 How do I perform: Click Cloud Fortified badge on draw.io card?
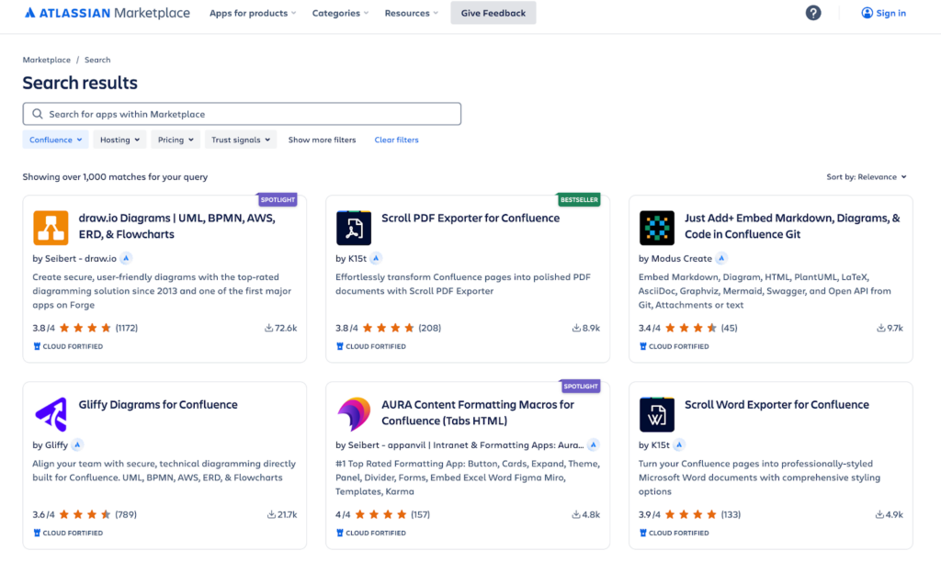68,347
